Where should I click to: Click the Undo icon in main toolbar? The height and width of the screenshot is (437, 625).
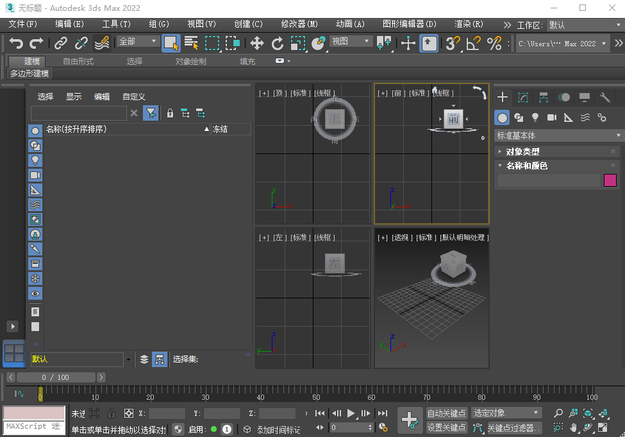(x=16, y=43)
